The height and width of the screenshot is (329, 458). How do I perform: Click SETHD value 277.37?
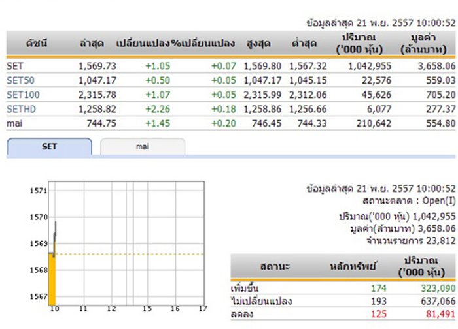click(x=441, y=109)
